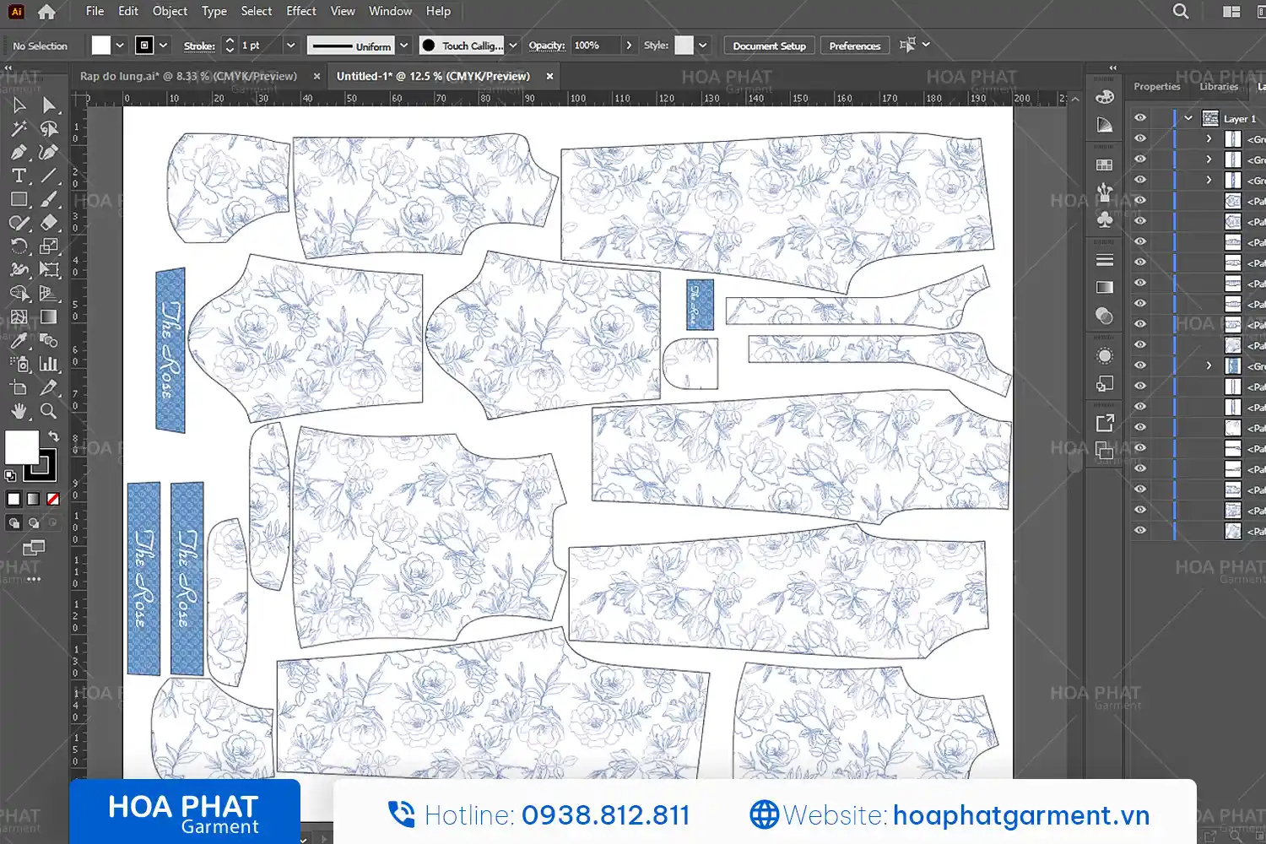Open the Object menu
Image resolution: width=1266 pixels, height=844 pixels.
click(x=170, y=11)
